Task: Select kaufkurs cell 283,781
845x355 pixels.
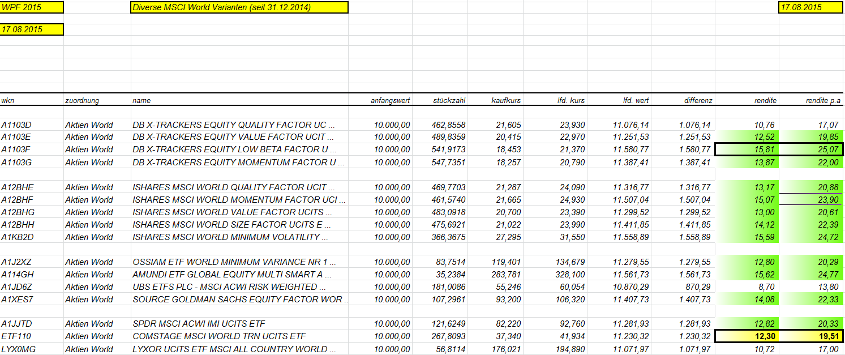Action: 495,274
